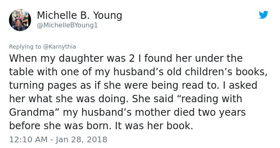Click the line starting 'table with one'
280x148 pixels.
[138, 72]
